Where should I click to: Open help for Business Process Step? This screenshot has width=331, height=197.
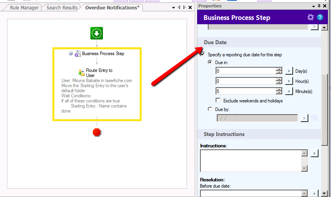[x=320, y=17]
